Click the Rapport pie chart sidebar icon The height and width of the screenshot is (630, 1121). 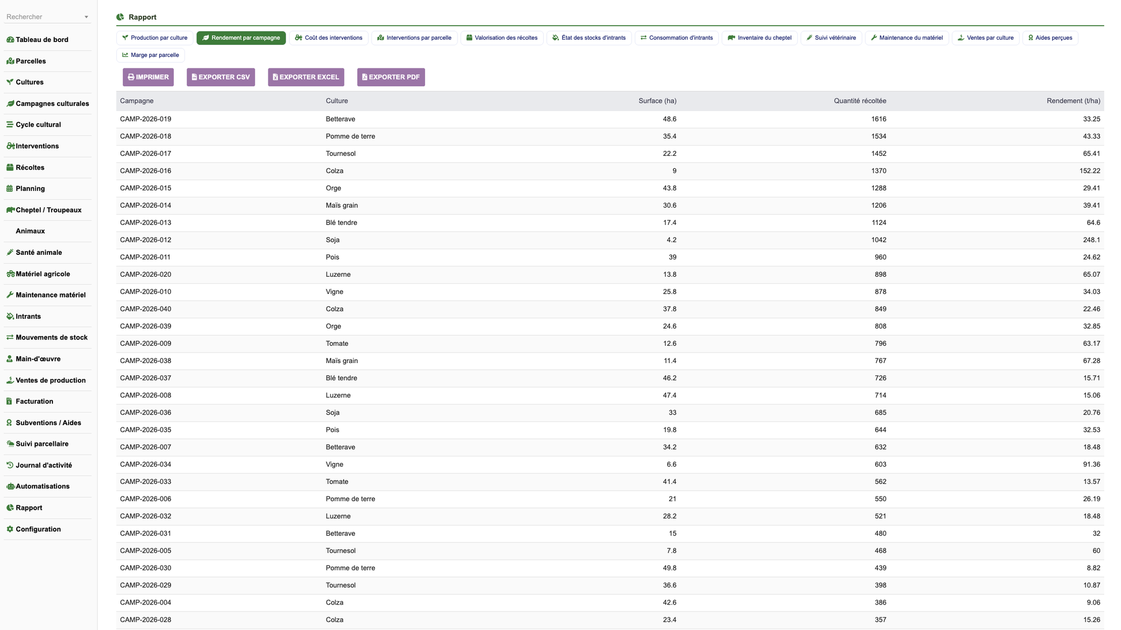pos(10,508)
